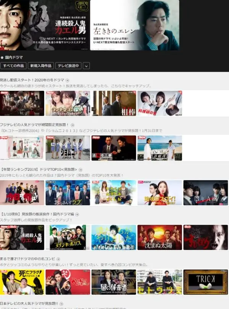Open 見逃し配信スタート！2020年の冬ドラマ heading link
The image size is (229, 309).
click(32, 80)
